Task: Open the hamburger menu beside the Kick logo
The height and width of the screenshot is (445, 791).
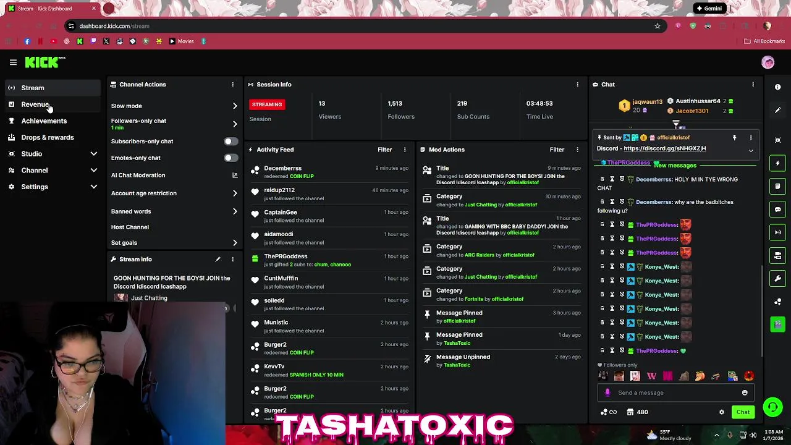Action: (13, 62)
